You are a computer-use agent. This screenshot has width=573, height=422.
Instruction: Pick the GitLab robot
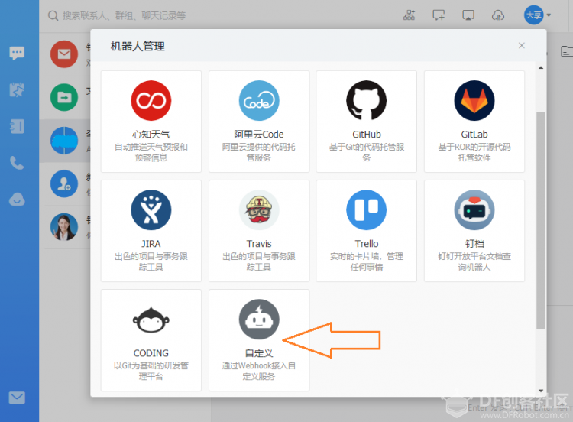[474, 122]
